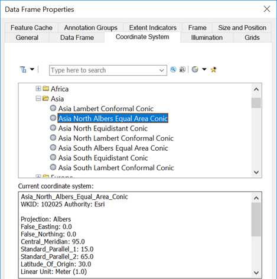Open dropdown arrow next to globe icon
The image size is (277, 279).
204,69
